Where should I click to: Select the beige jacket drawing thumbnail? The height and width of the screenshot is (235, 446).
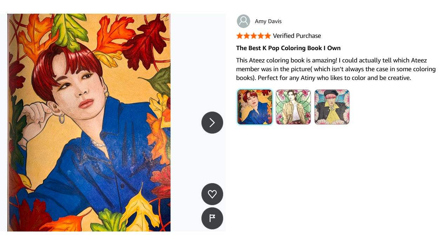pyautogui.click(x=293, y=107)
